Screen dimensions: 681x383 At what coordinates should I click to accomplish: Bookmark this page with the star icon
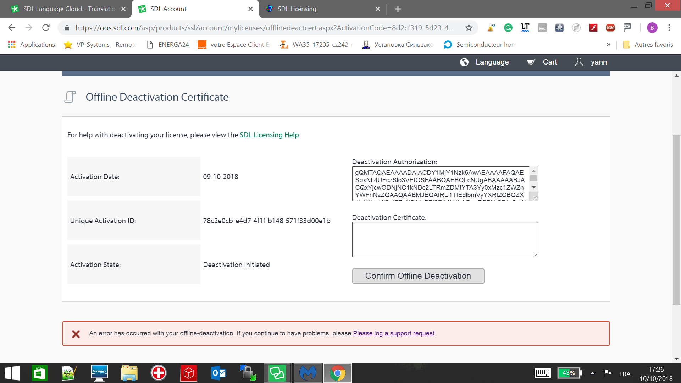pyautogui.click(x=469, y=28)
